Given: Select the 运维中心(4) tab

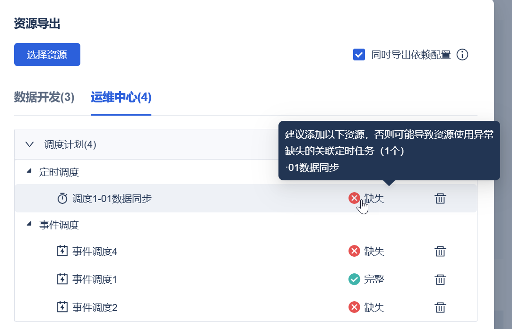Looking at the screenshot, I should pos(121,98).
